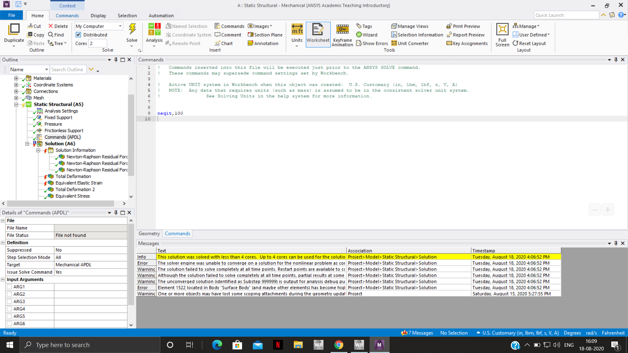Open the Unit Converter tool

coord(410,43)
